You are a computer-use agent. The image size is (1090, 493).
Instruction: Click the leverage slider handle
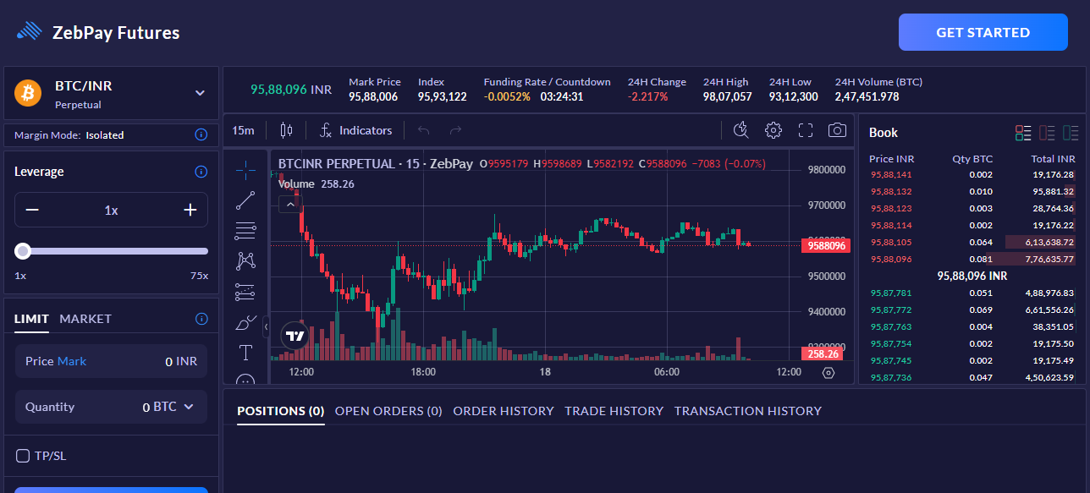click(x=23, y=251)
